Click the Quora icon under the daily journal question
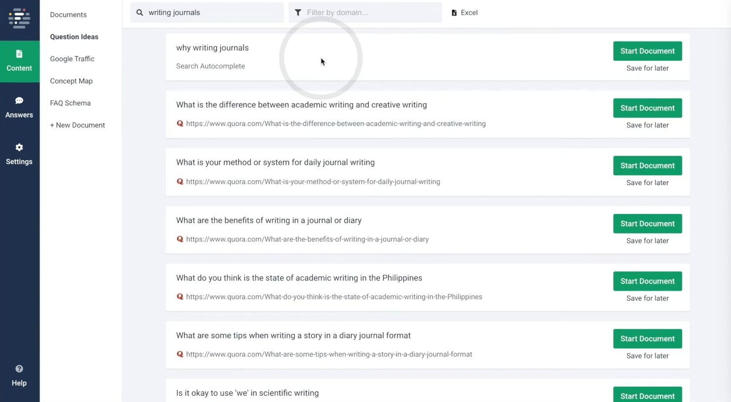731x402 pixels. (180, 181)
